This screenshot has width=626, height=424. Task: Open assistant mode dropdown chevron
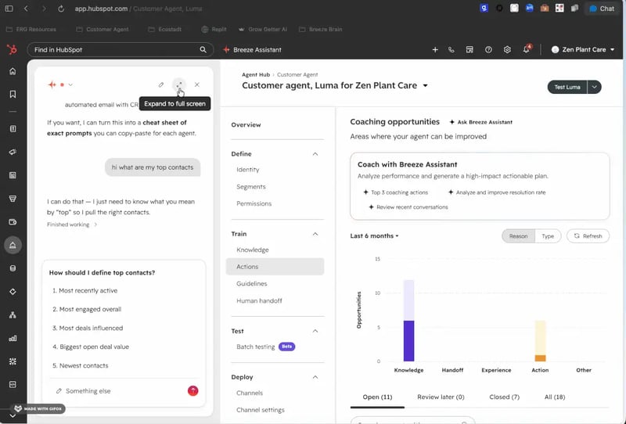[70, 84]
